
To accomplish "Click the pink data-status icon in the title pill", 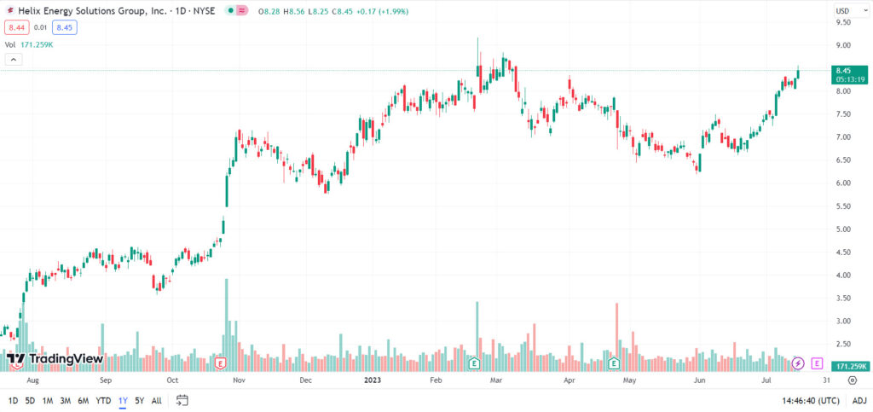I will coord(242,11).
